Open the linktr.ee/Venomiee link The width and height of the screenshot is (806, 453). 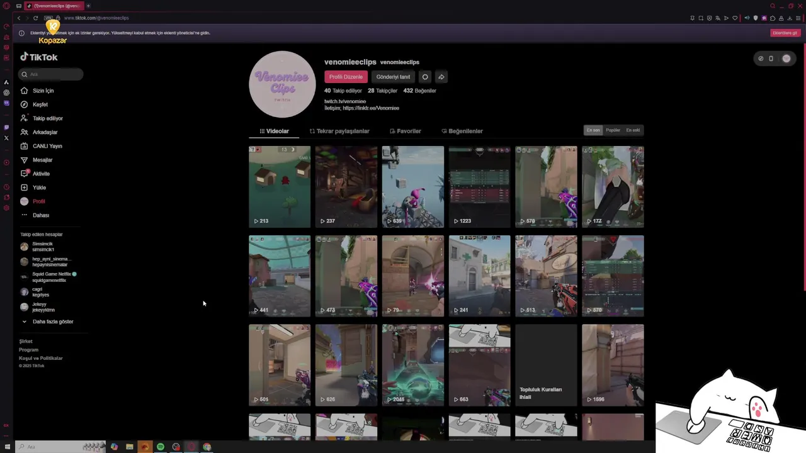point(371,108)
